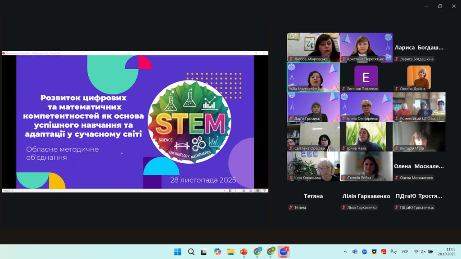The image size is (461, 259).
Task: Switch to PowerPoint in the taskbar
Action: click(244, 252)
